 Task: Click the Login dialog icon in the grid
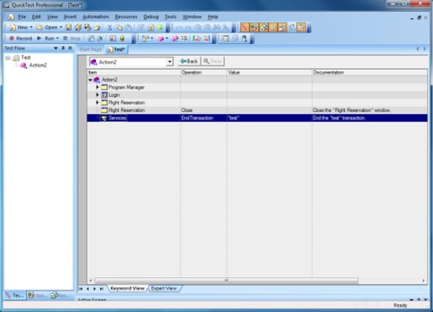coord(104,95)
